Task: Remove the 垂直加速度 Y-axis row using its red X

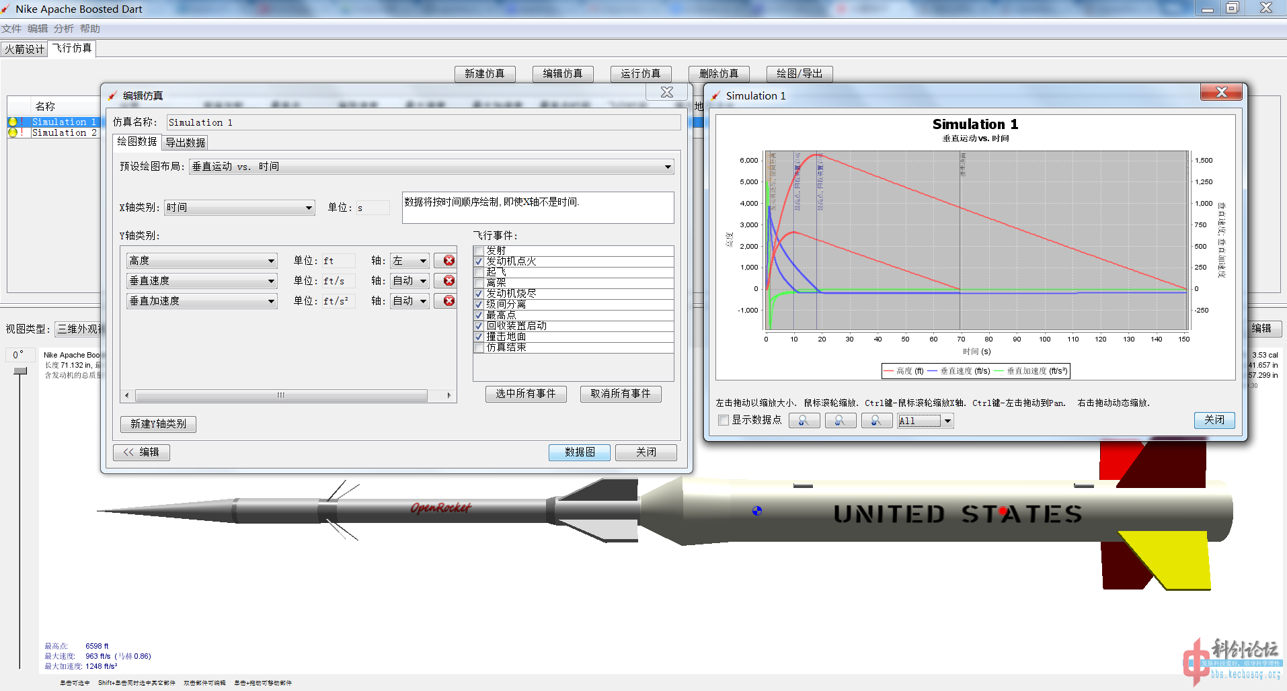Action: pyautogui.click(x=448, y=301)
